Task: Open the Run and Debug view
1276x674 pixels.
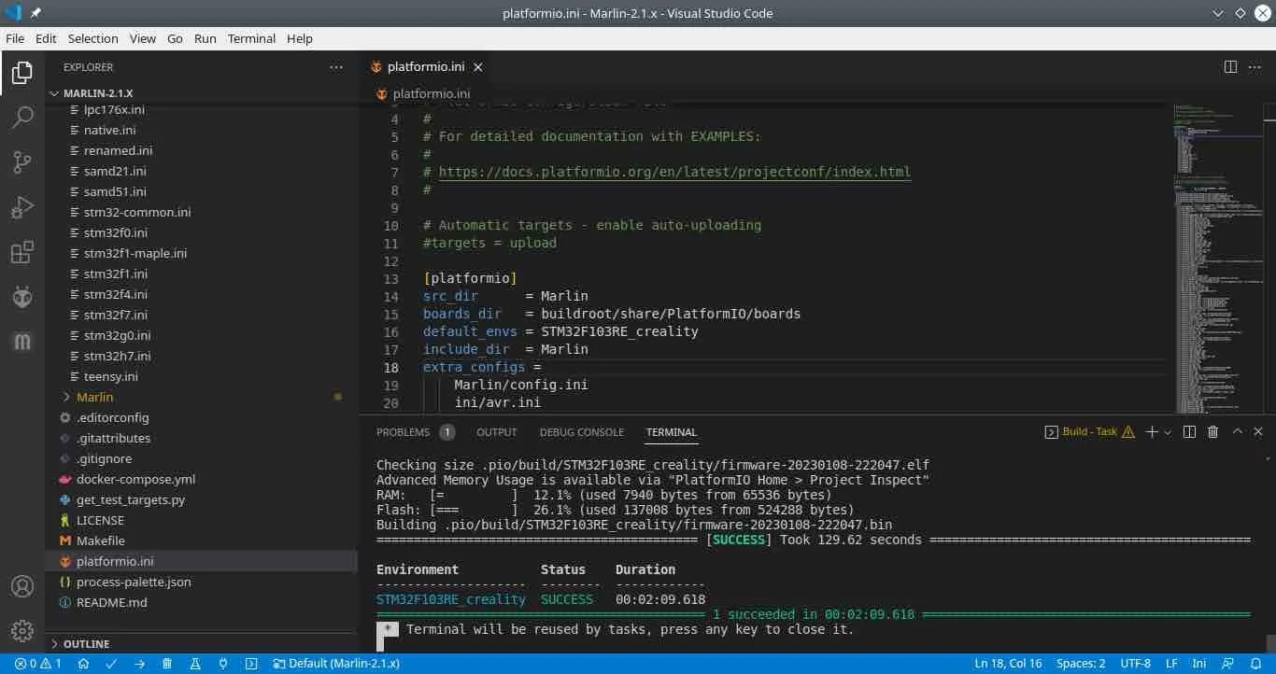Action: point(22,207)
